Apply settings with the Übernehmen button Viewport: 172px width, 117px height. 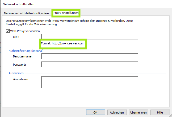(138, 112)
